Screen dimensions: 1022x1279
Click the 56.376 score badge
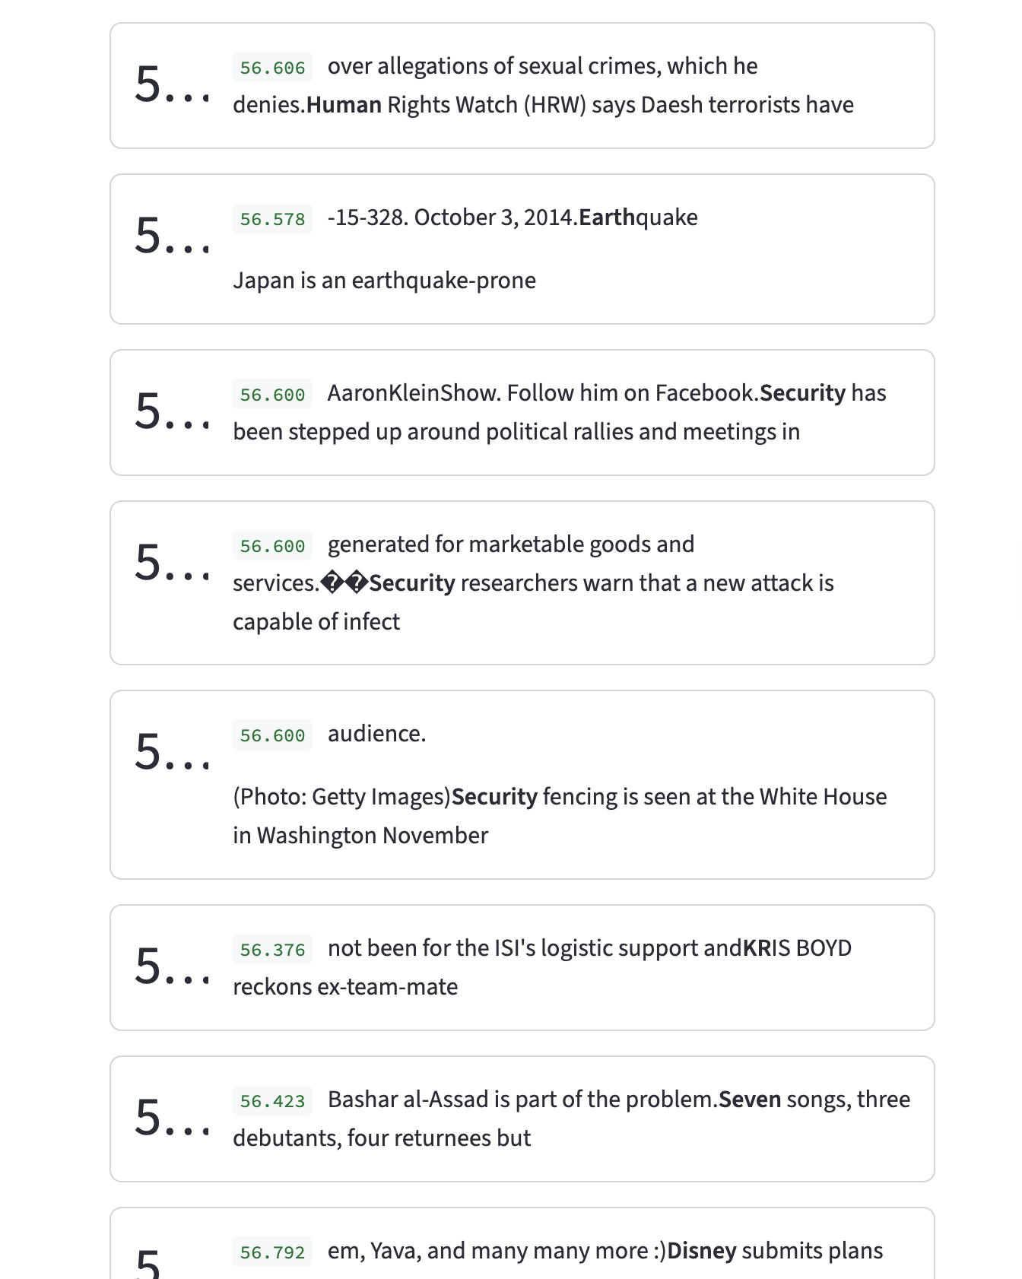coord(272,950)
